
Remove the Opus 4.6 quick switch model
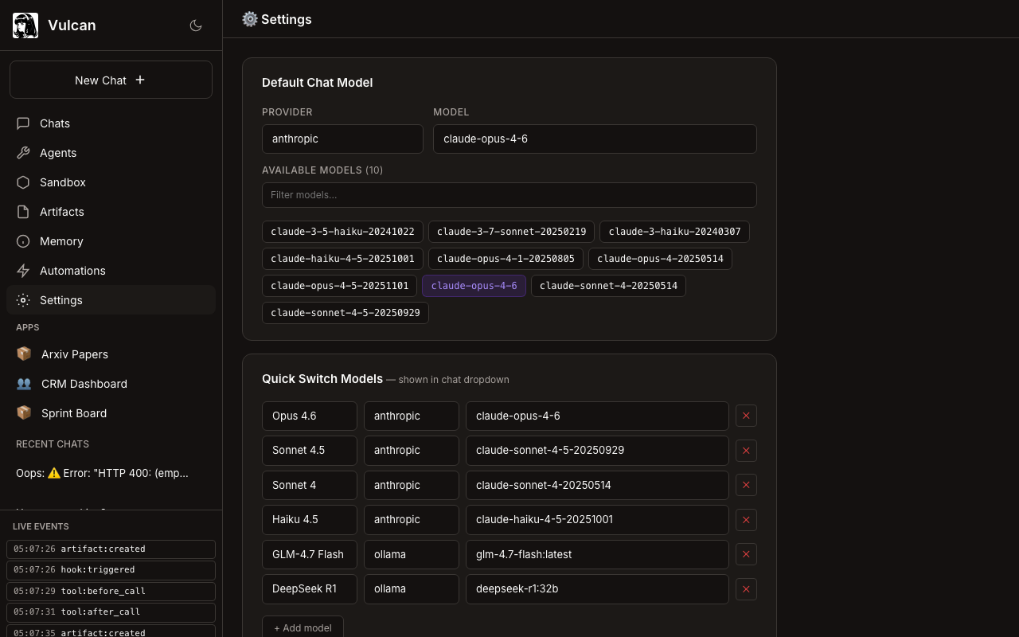tap(746, 416)
